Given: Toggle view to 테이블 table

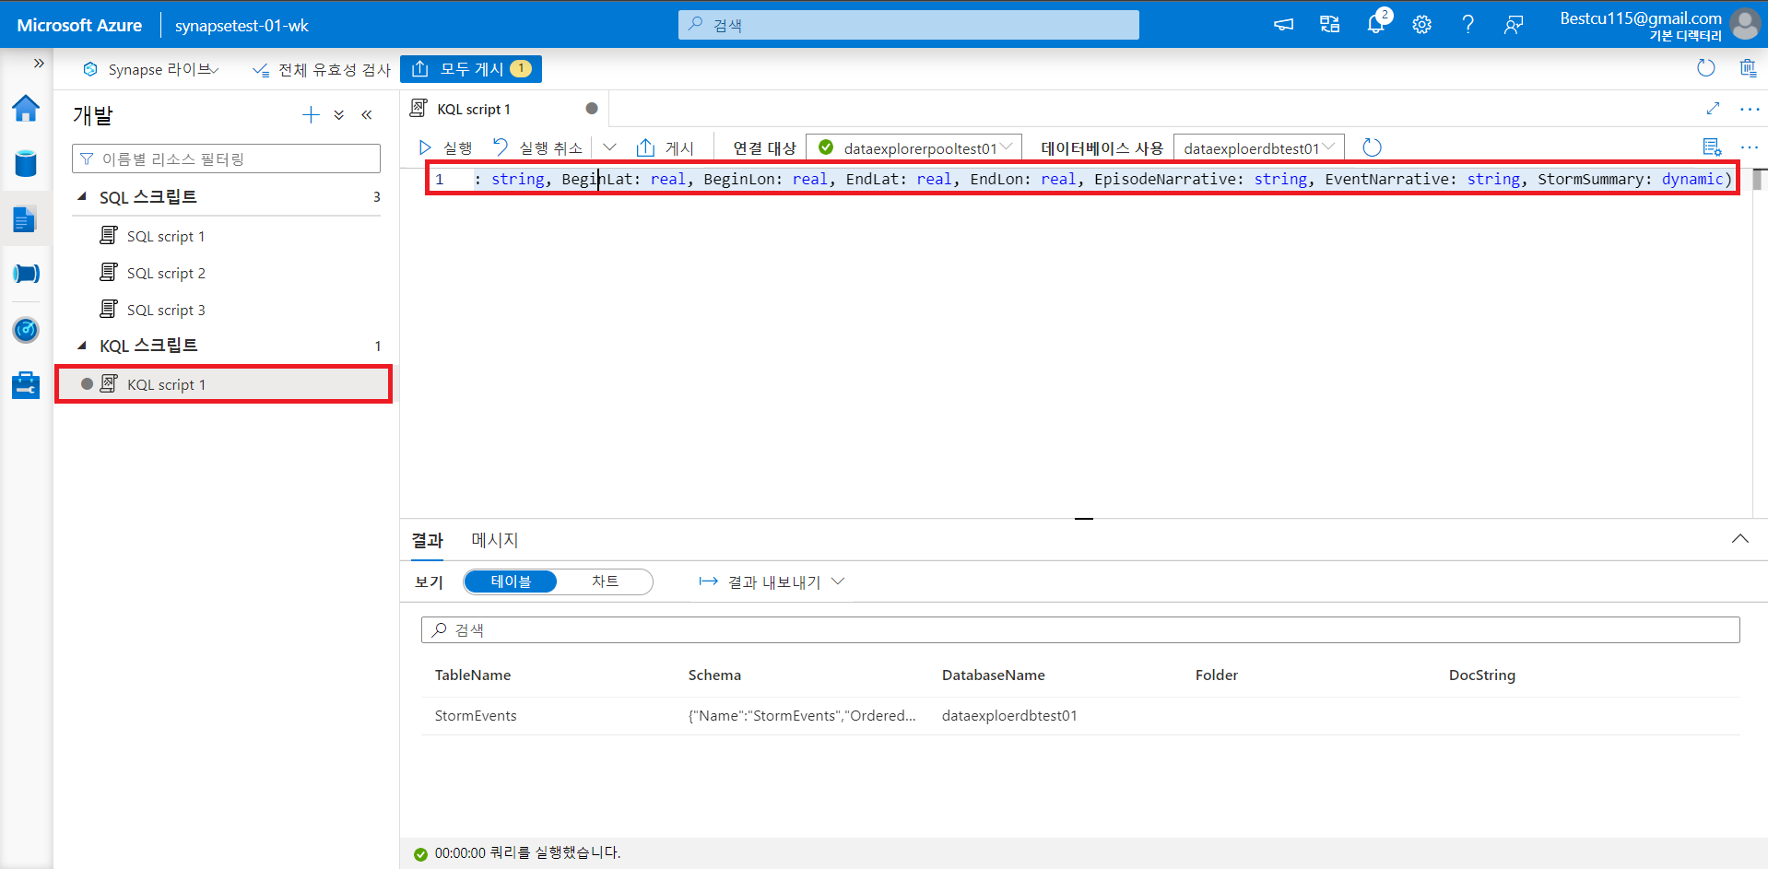Looking at the screenshot, I should pyautogui.click(x=511, y=581).
